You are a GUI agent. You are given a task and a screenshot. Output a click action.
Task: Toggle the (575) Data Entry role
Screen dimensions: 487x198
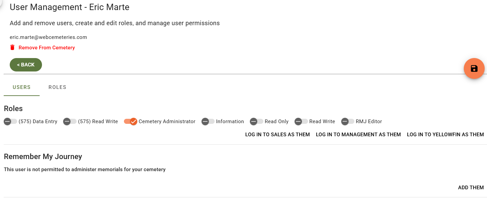pos(10,121)
